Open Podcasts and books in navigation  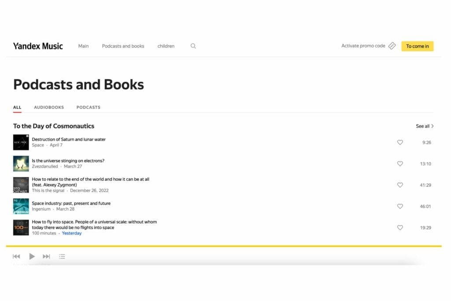coord(123,46)
